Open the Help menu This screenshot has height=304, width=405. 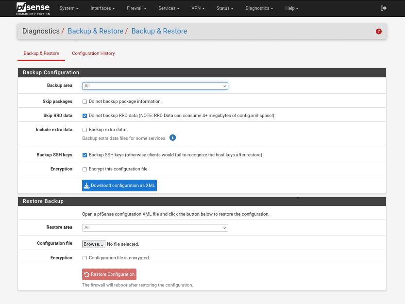(292, 8)
